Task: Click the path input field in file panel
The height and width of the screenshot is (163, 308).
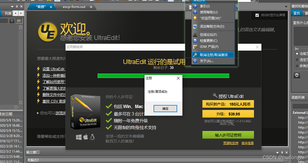Action: click(4, 21)
